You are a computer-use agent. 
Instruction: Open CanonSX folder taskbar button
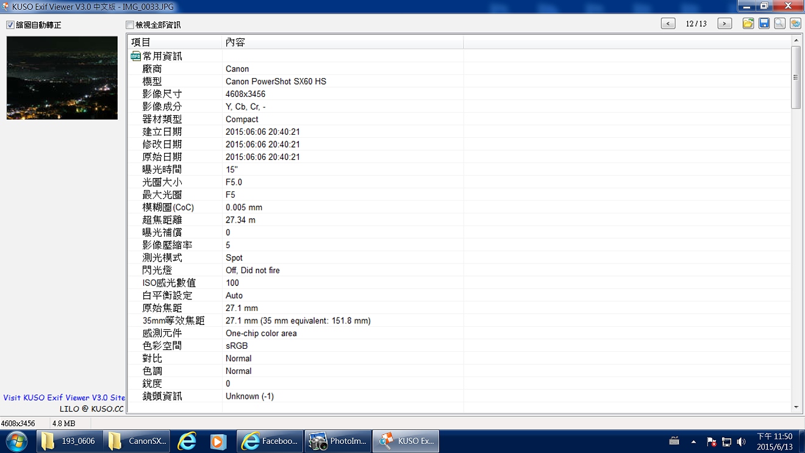click(x=137, y=441)
